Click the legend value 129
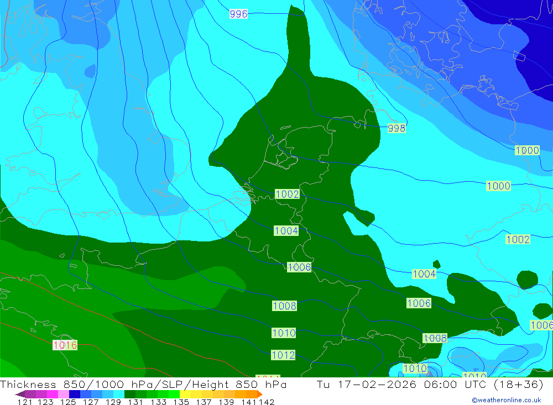 click(113, 402)
